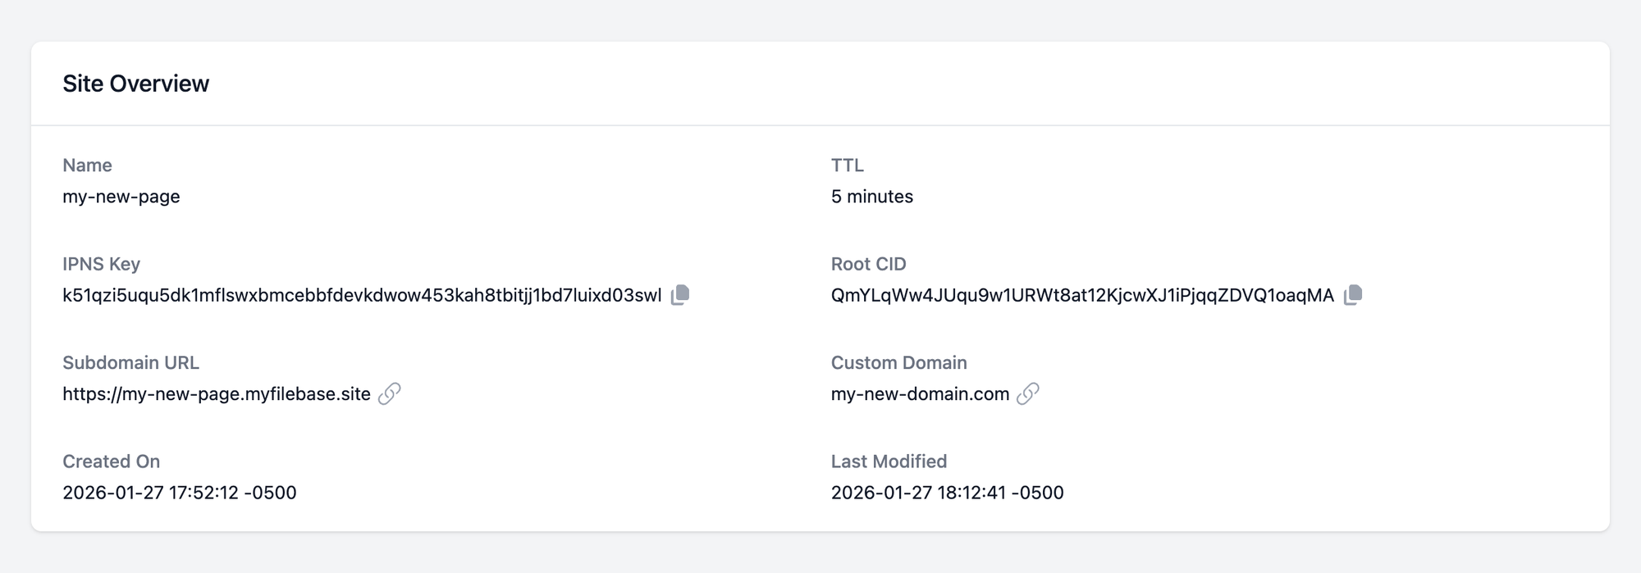This screenshot has height=573, width=1641.
Task: Click the TTL field label
Action: tap(847, 166)
